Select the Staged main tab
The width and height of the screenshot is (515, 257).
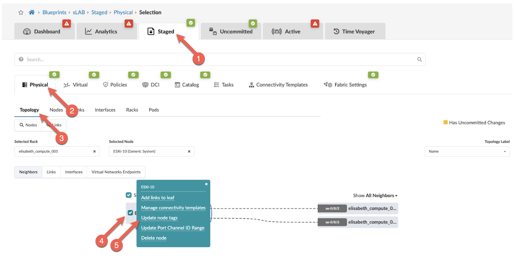169,31
